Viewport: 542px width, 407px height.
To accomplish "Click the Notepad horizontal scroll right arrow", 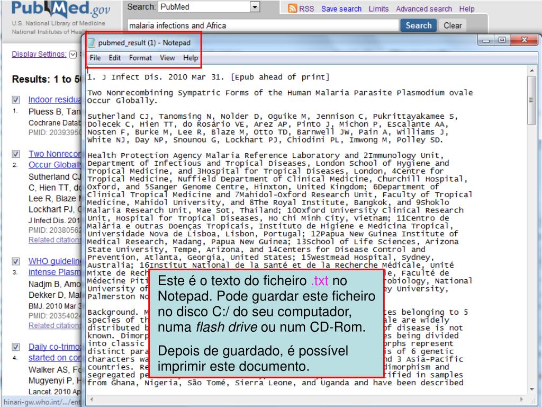I will click(522, 399).
